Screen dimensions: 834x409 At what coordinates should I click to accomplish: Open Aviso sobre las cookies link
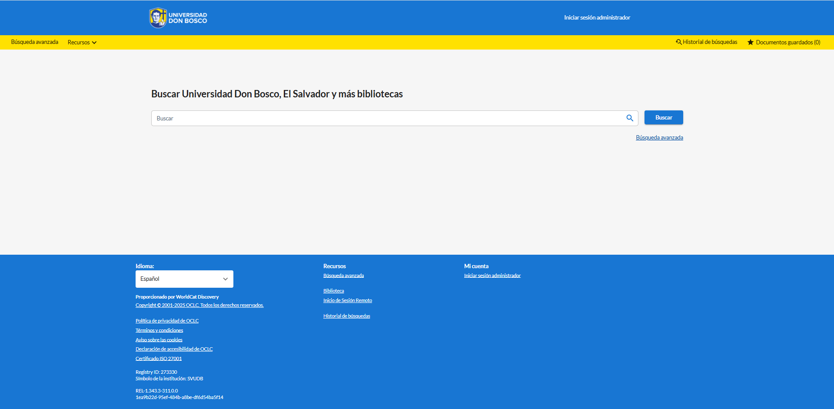(159, 340)
